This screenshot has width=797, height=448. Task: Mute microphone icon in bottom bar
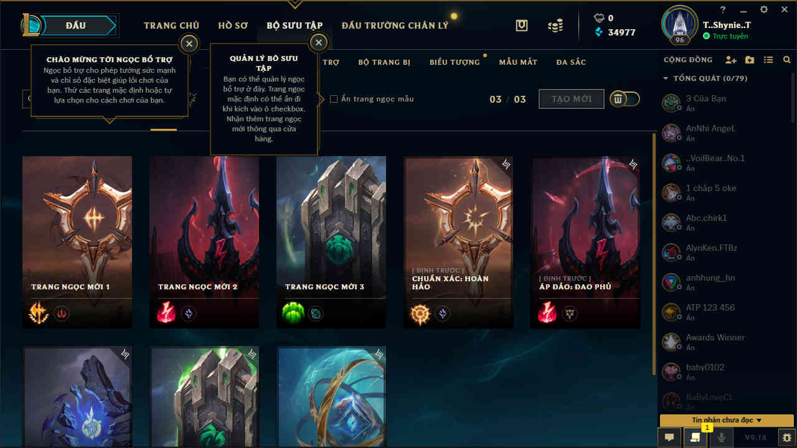coord(722,437)
